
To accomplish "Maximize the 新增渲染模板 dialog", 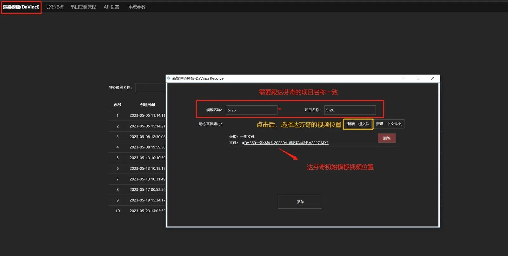I will [x=418, y=78].
